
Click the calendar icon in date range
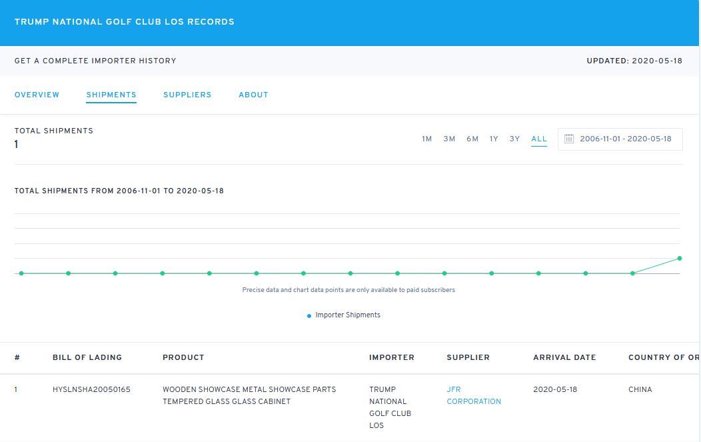569,139
